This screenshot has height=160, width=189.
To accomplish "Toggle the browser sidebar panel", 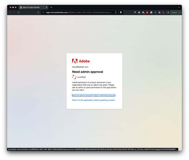I will pos(168,12).
